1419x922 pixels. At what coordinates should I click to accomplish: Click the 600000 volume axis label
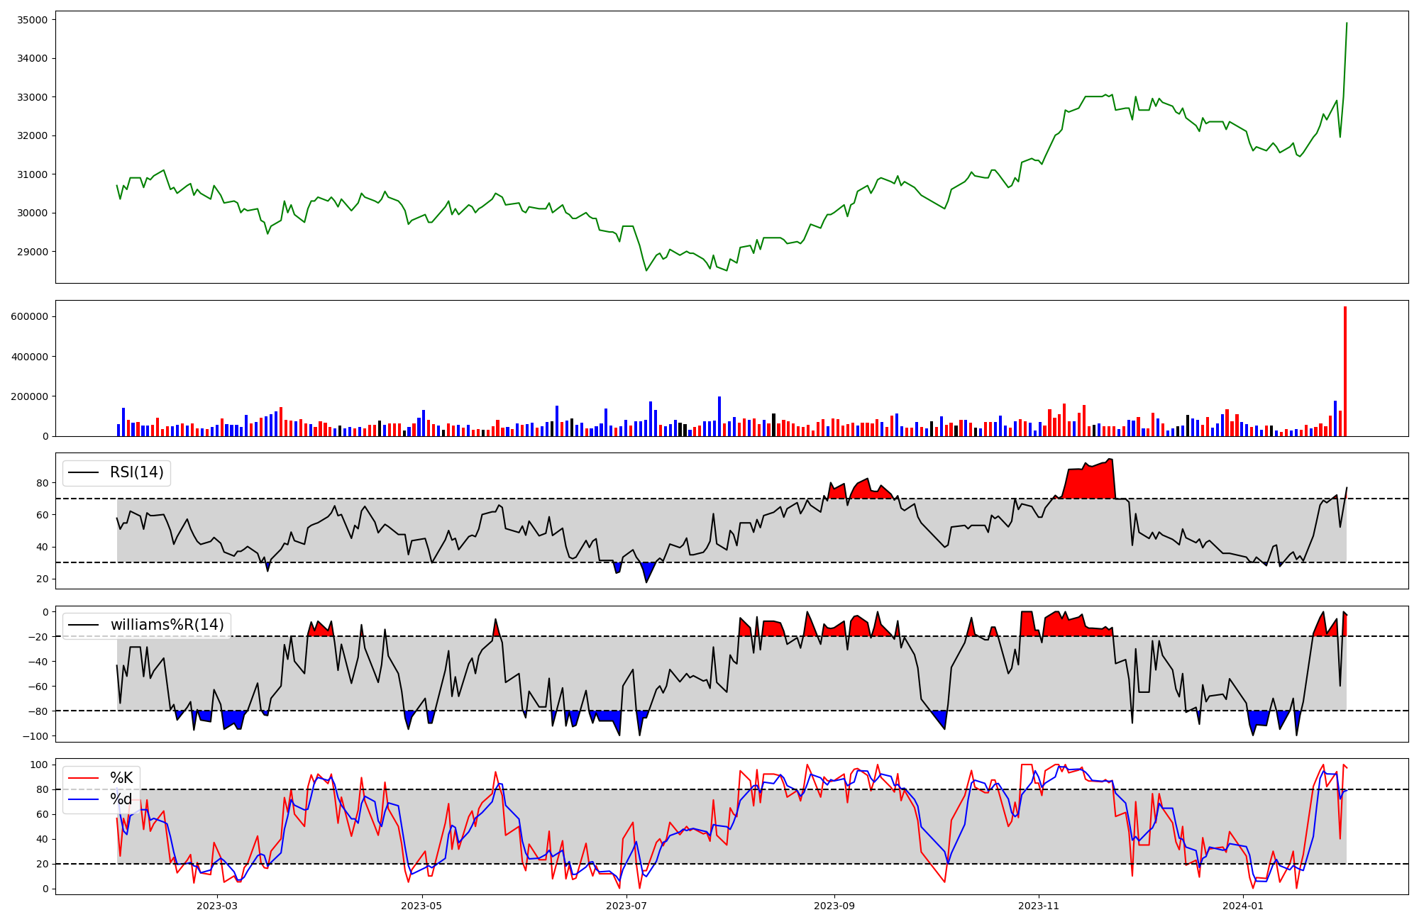30,316
